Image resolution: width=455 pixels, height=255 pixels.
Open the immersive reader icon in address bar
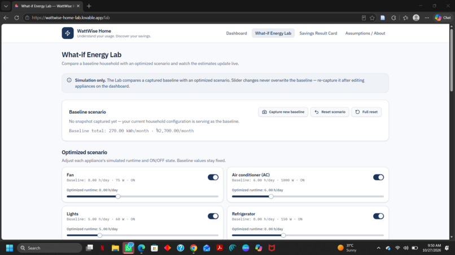[364, 17]
